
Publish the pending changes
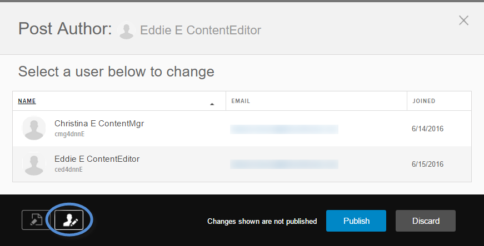[x=356, y=221]
